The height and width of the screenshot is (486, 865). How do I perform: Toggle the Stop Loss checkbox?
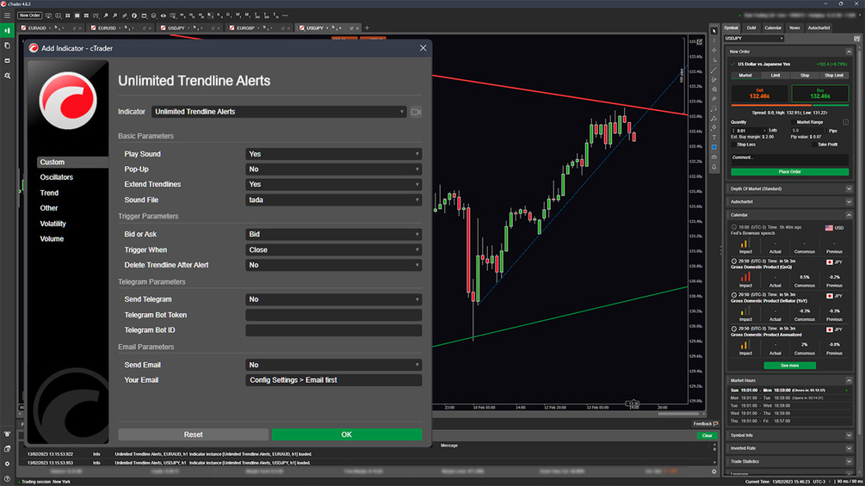click(x=734, y=145)
